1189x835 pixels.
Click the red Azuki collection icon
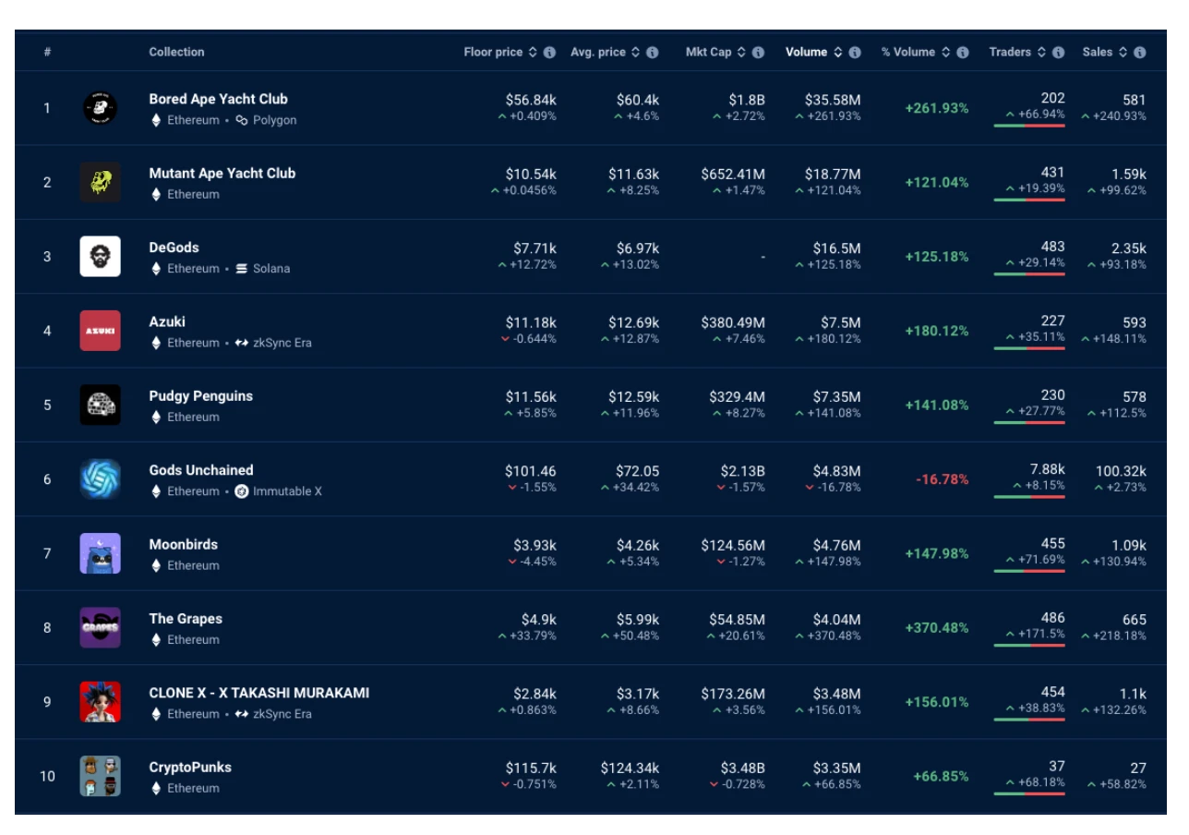click(100, 331)
